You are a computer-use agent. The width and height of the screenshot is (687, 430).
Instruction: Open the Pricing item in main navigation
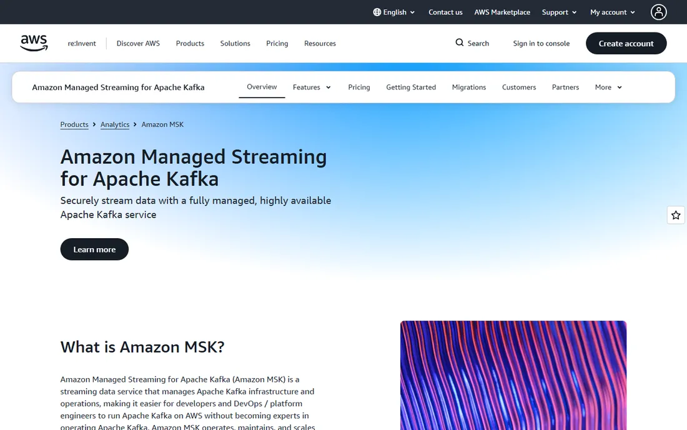click(277, 43)
